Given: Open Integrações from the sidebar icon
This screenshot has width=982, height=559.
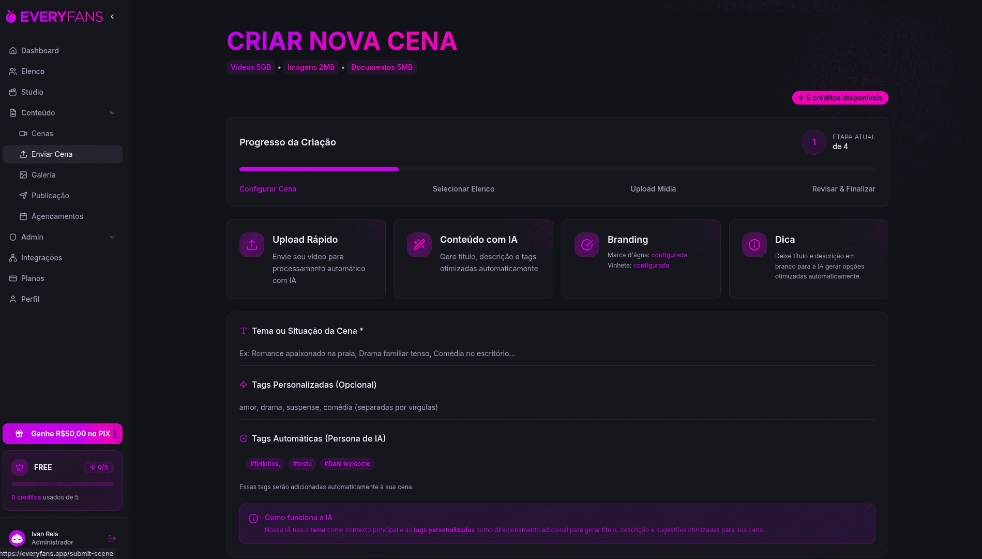Looking at the screenshot, I should [x=12, y=257].
